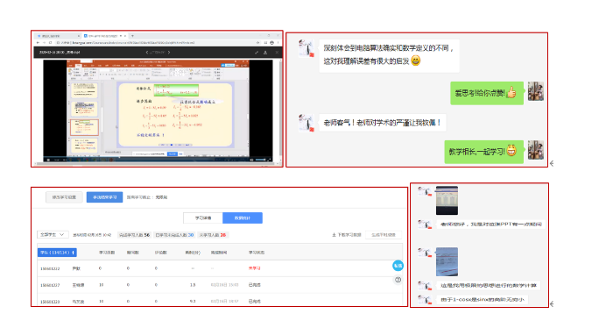Open the round question-mark help icon
This screenshot has height=328, width=606.
click(398, 280)
